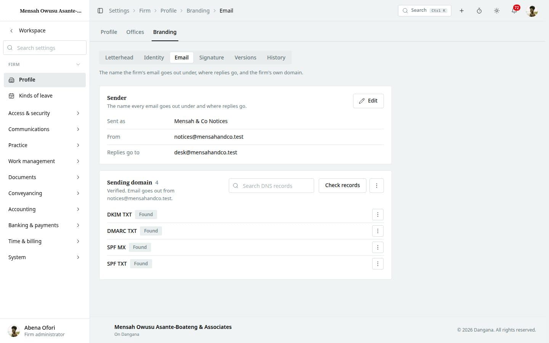The height and width of the screenshot is (343, 549).
Task: Click the plus quick-create icon
Action: coord(462,11)
